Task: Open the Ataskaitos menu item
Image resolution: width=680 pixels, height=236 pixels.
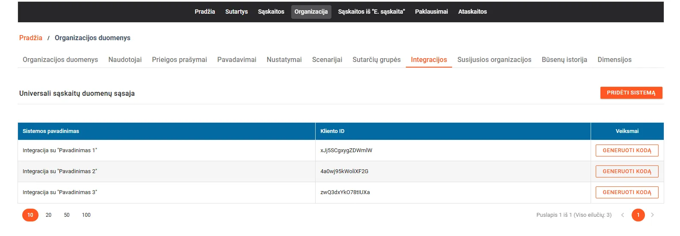Action: point(472,12)
